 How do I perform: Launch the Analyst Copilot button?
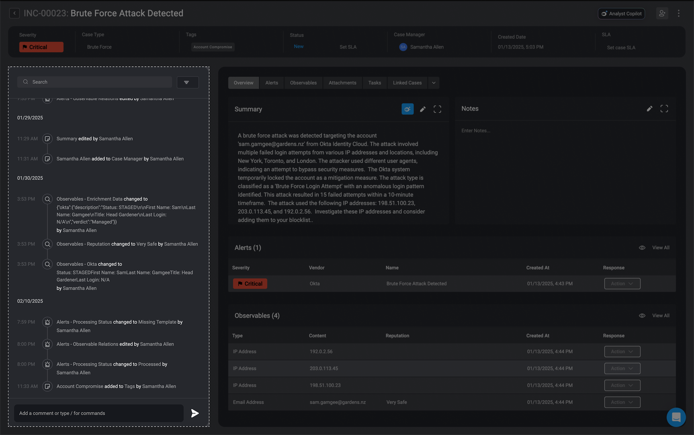(x=621, y=14)
